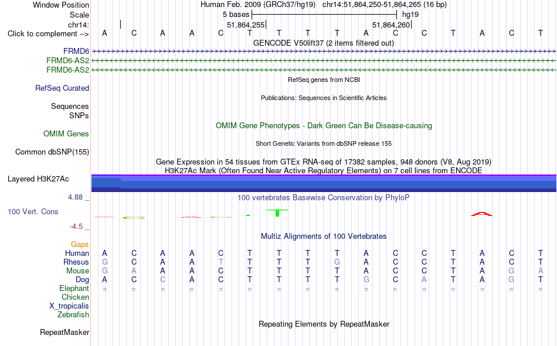Click the Rhesus species label

[x=76, y=262]
